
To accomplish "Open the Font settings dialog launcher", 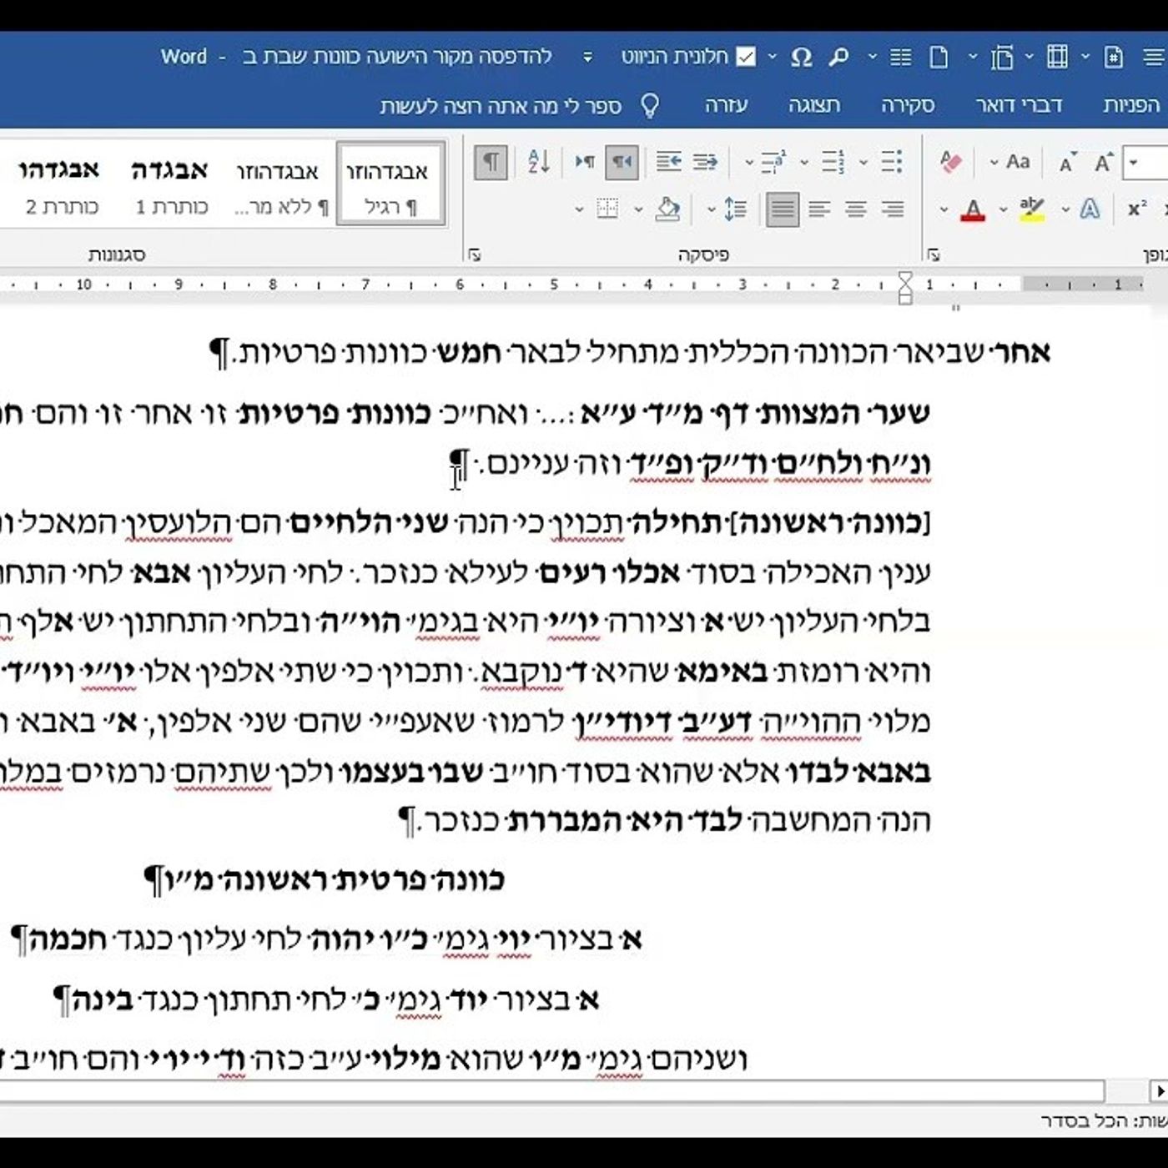I will (x=934, y=255).
